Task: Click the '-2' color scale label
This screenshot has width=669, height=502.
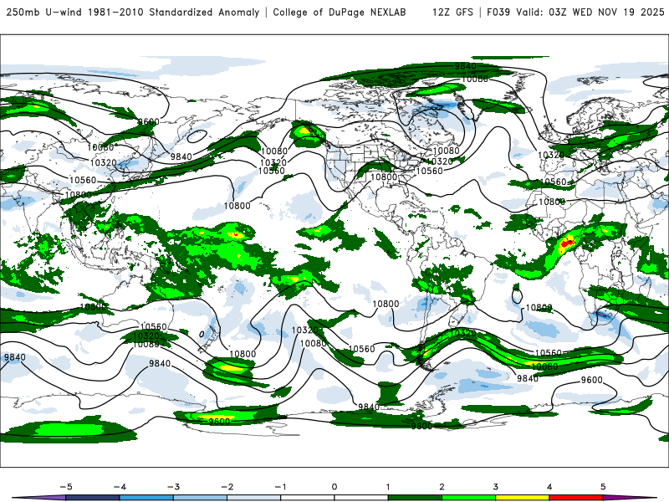Action: [227, 487]
